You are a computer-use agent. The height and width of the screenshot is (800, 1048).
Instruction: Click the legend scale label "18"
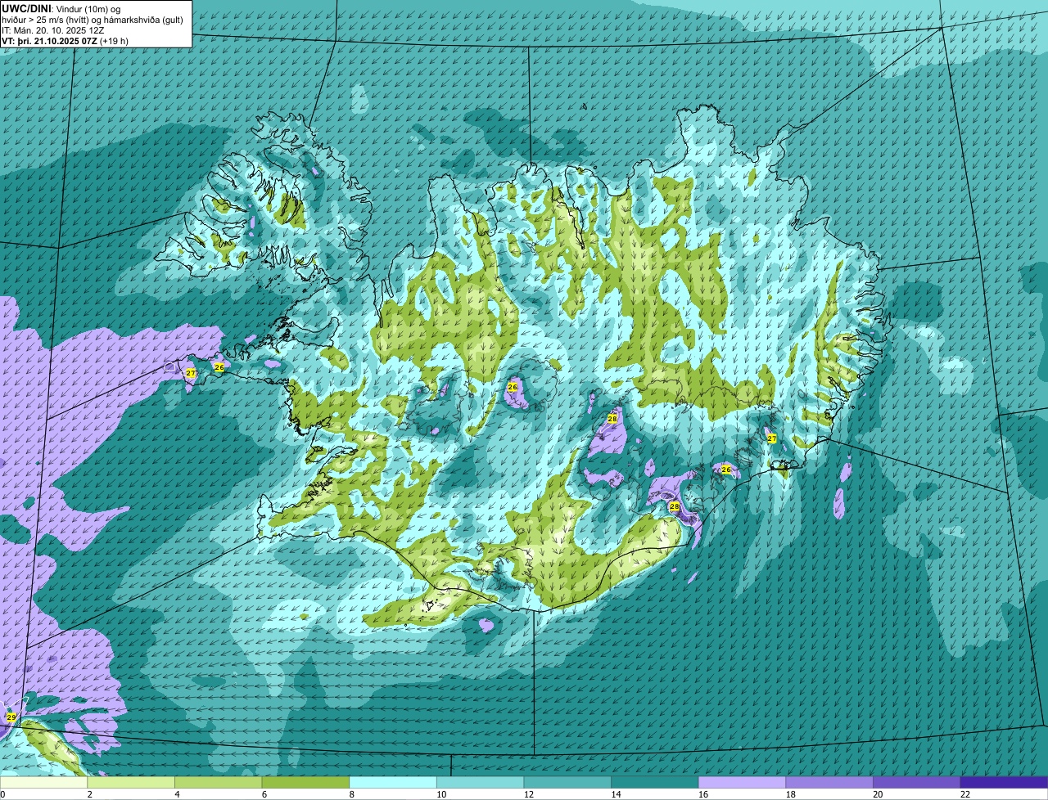[790, 794]
